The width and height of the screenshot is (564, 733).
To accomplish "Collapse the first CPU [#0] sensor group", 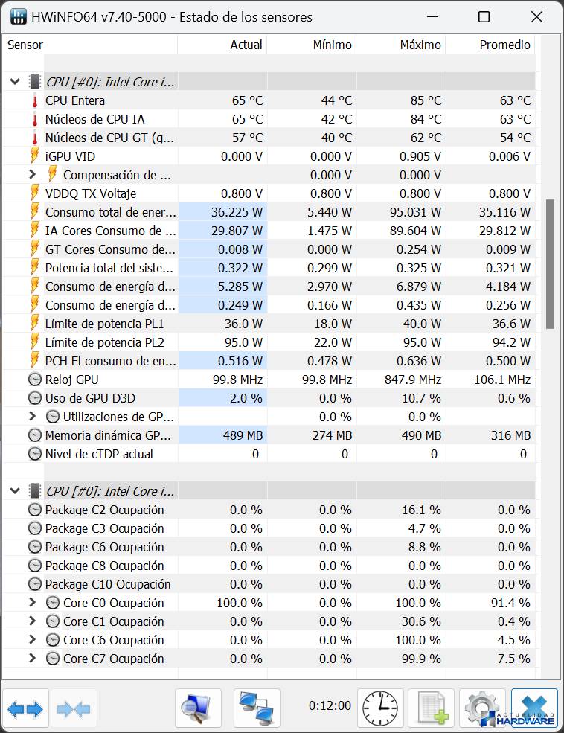I will [x=15, y=82].
